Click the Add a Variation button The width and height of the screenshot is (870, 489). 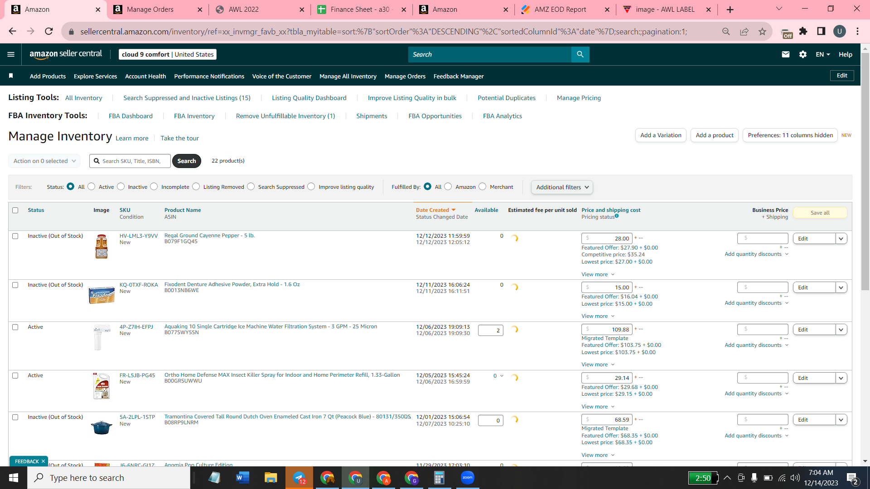pyautogui.click(x=661, y=135)
